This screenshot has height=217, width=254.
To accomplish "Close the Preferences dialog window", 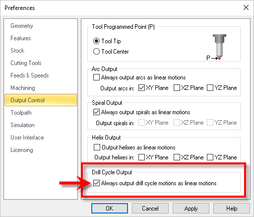I will (246, 7).
